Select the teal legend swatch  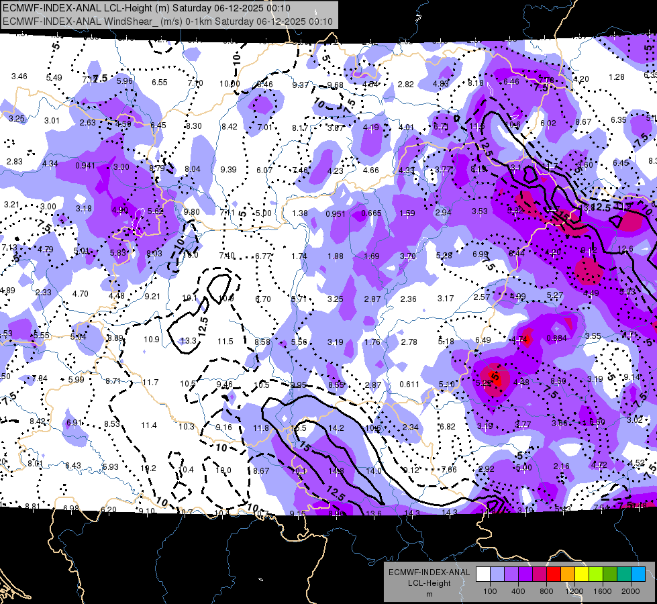pyautogui.click(x=624, y=574)
